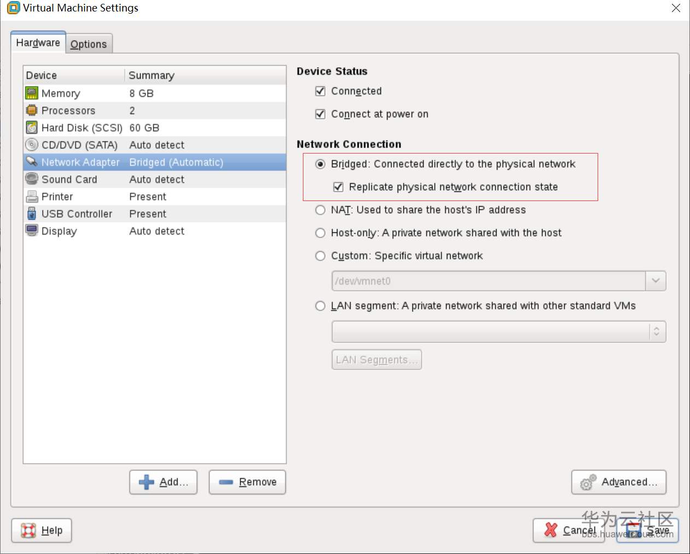This screenshot has height=554, width=690.
Task: Click the Memory device icon
Action: coord(32,93)
